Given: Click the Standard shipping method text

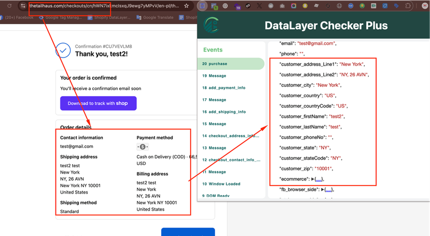Looking at the screenshot, I should (x=70, y=211).
